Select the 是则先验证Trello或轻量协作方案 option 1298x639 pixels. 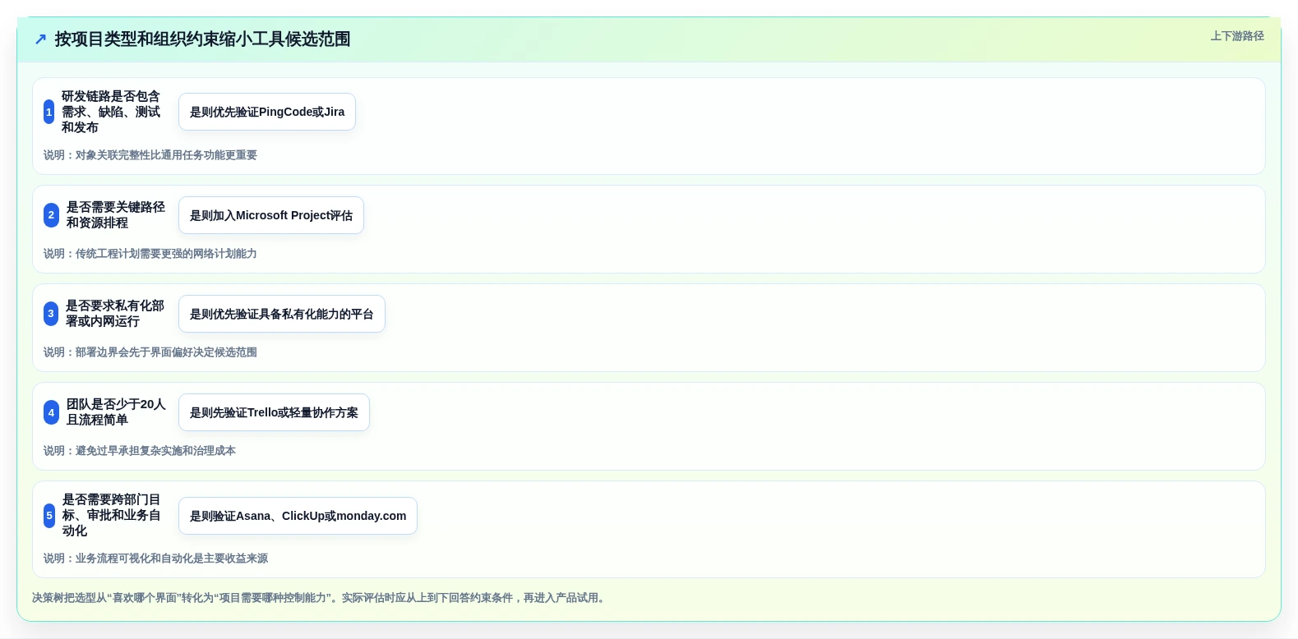tap(274, 412)
